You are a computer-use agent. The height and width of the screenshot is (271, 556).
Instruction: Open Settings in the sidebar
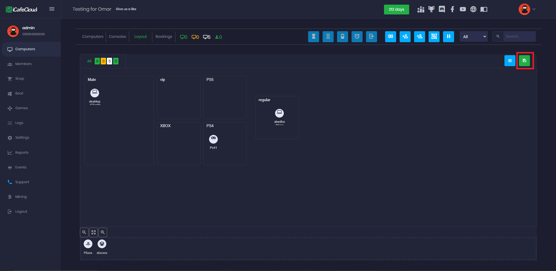pos(22,138)
